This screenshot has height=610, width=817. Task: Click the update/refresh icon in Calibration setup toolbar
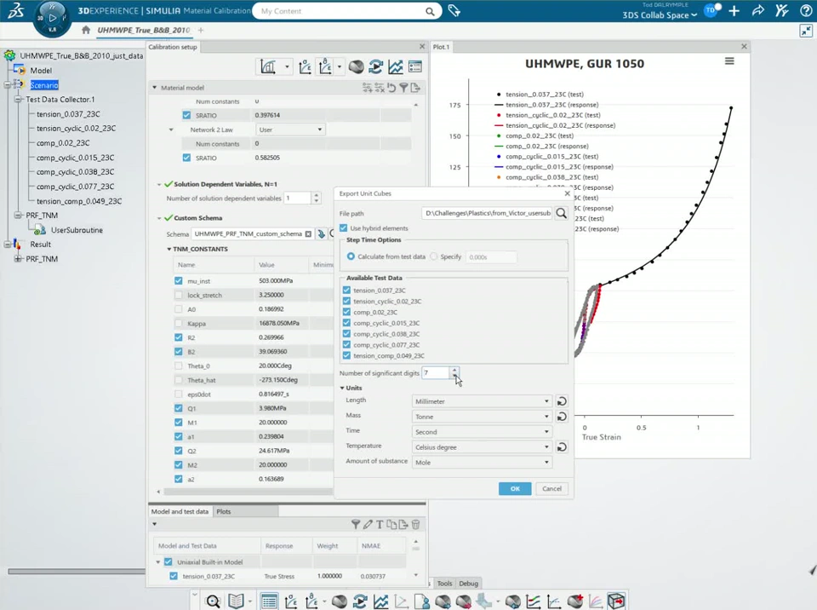tap(375, 66)
